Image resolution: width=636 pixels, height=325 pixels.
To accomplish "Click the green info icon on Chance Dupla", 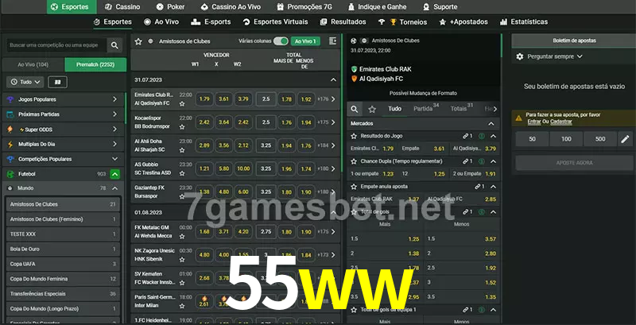I will point(482,161).
